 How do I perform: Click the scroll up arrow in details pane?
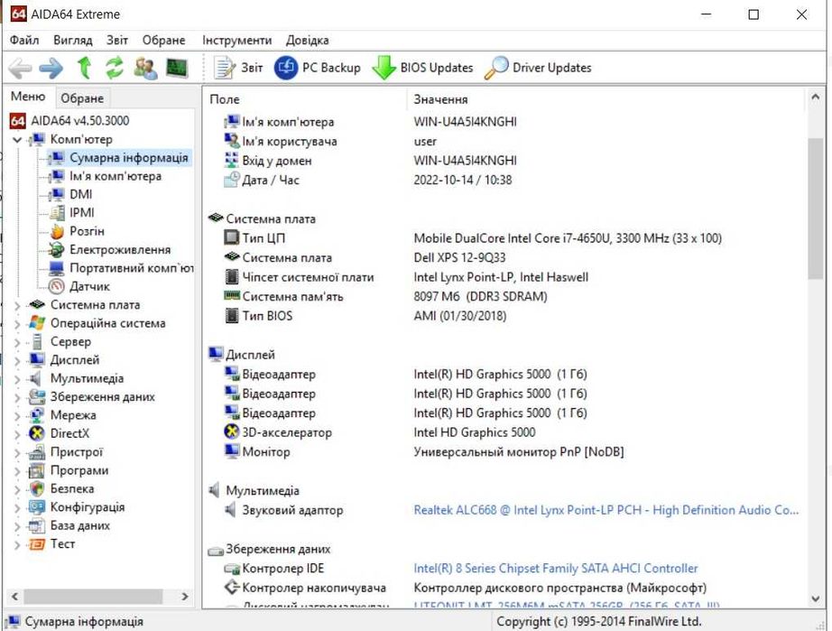click(815, 97)
